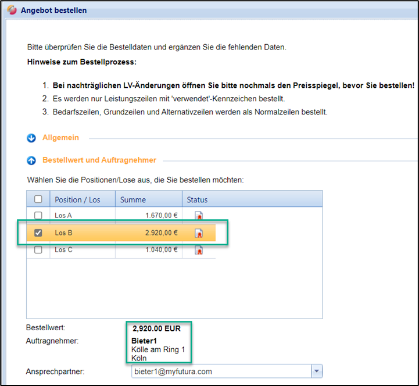419x386 pixels.
Task: Collapse the Bestellwert und Auftragnehmer heading
Action: point(99,160)
